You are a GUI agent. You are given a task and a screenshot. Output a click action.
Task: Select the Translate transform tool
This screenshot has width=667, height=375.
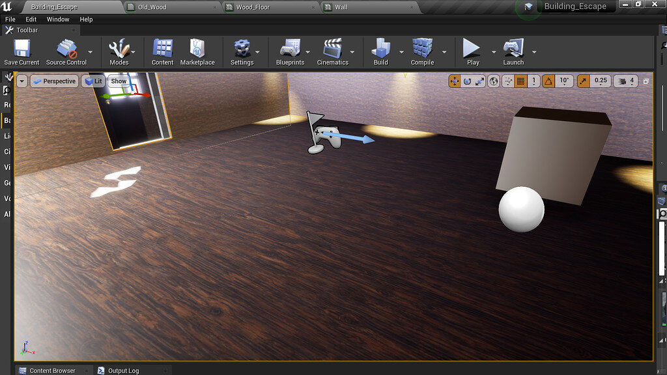point(455,81)
